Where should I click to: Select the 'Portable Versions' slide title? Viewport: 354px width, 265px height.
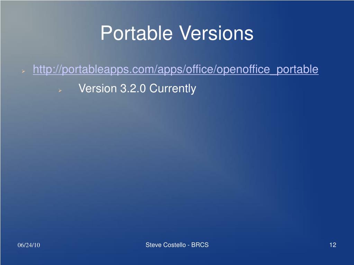[177, 33]
